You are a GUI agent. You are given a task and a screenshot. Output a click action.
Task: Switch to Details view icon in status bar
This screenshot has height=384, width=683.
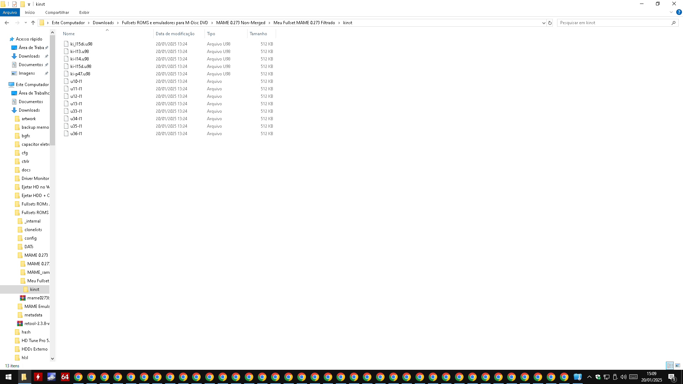tap(670, 366)
